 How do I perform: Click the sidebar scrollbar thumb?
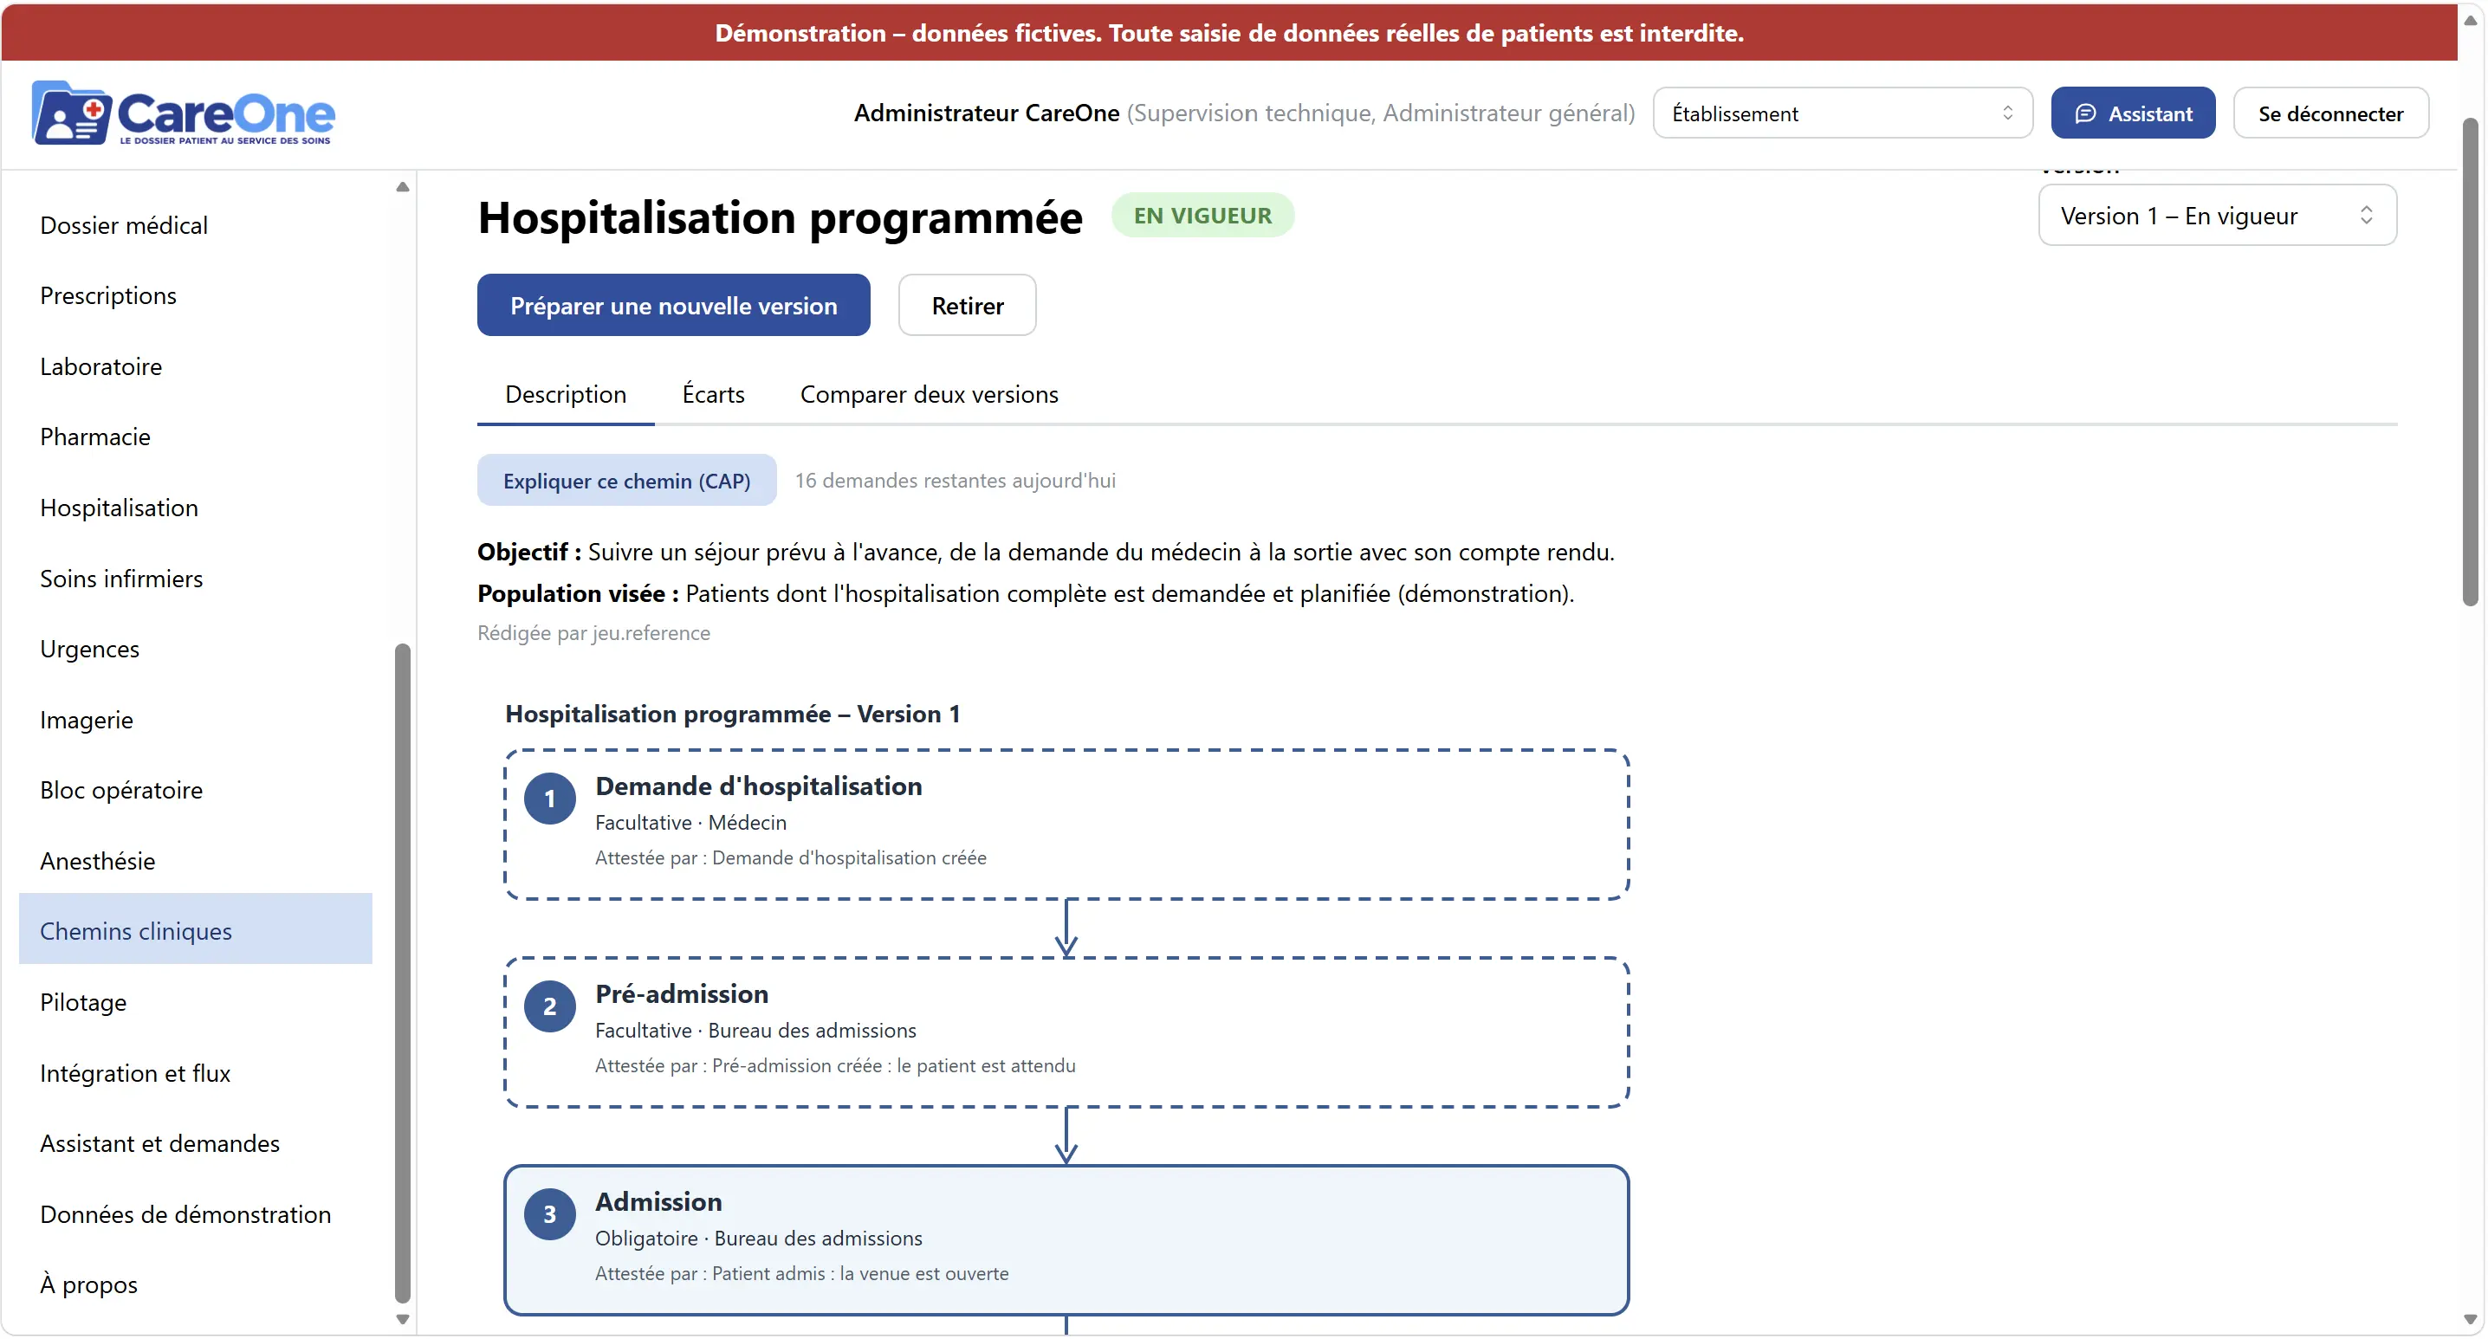402,974
